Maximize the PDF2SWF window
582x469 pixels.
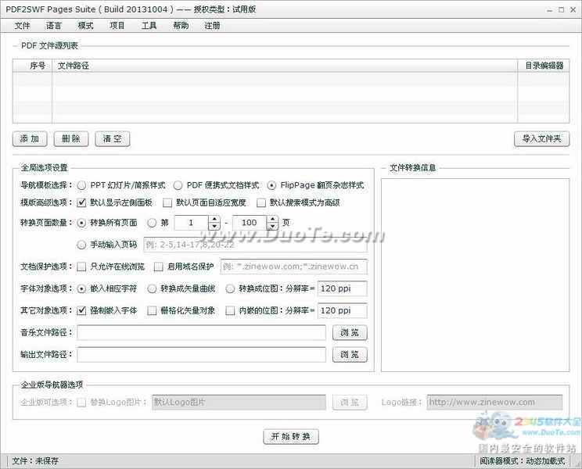pyautogui.click(x=561, y=10)
